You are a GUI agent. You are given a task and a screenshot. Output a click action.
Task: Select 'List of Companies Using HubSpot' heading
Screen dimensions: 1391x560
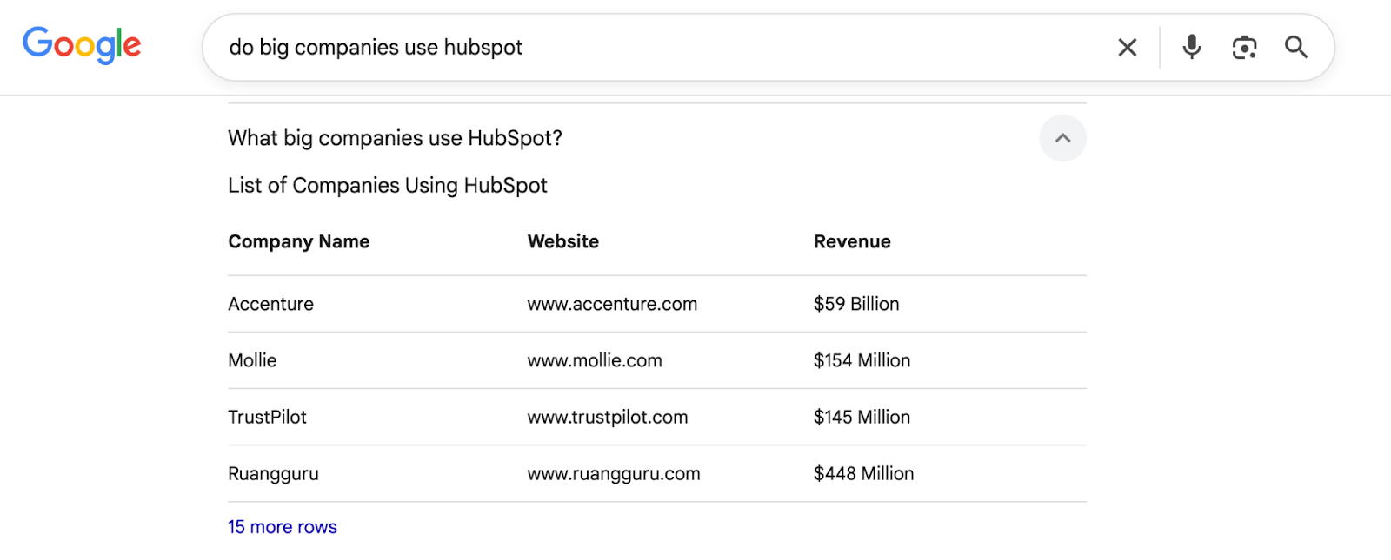pyautogui.click(x=388, y=186)
